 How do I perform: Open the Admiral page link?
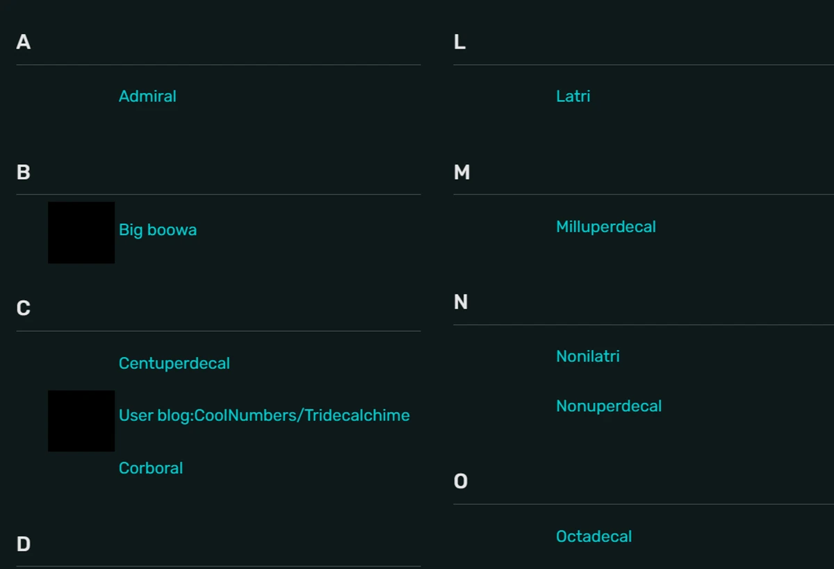click(147, 97)
